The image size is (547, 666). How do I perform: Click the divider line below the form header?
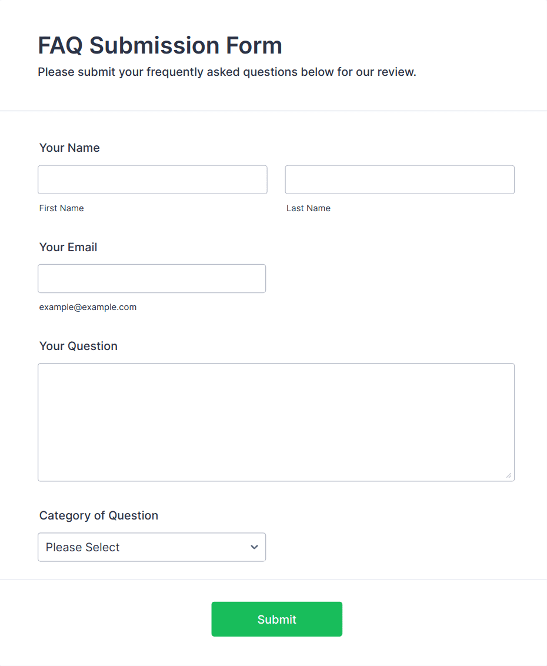(x=273, y=111)
